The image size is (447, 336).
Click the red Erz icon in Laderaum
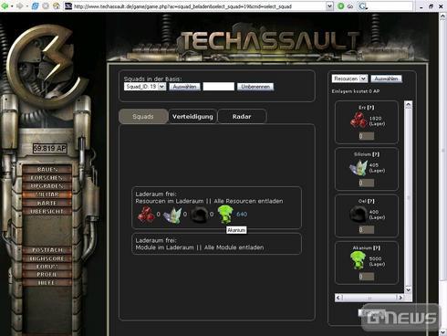pos(146,215)
